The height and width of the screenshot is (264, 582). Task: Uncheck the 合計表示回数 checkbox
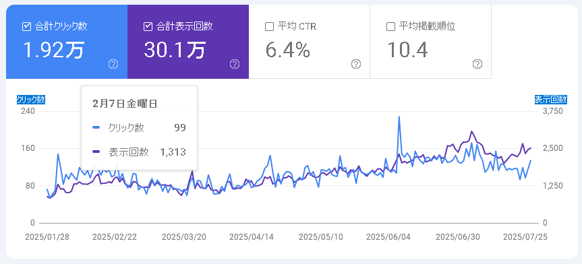148,27
